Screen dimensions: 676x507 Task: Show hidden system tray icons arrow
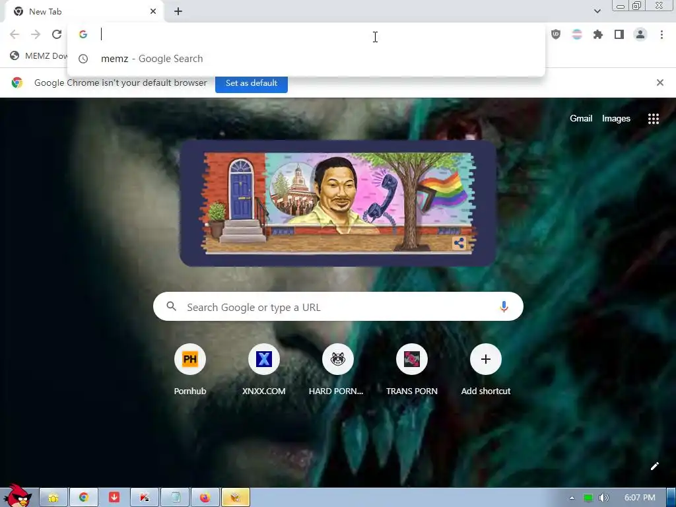tap(572, 498)
